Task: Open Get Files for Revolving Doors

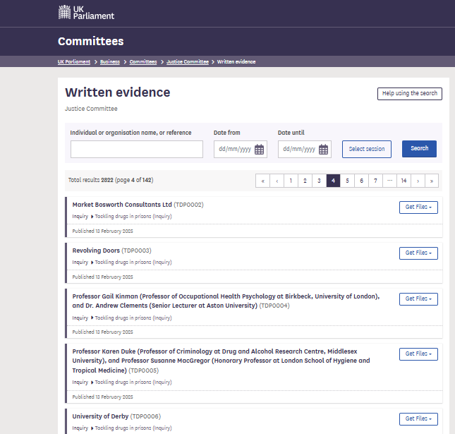Action: (418, 253)
